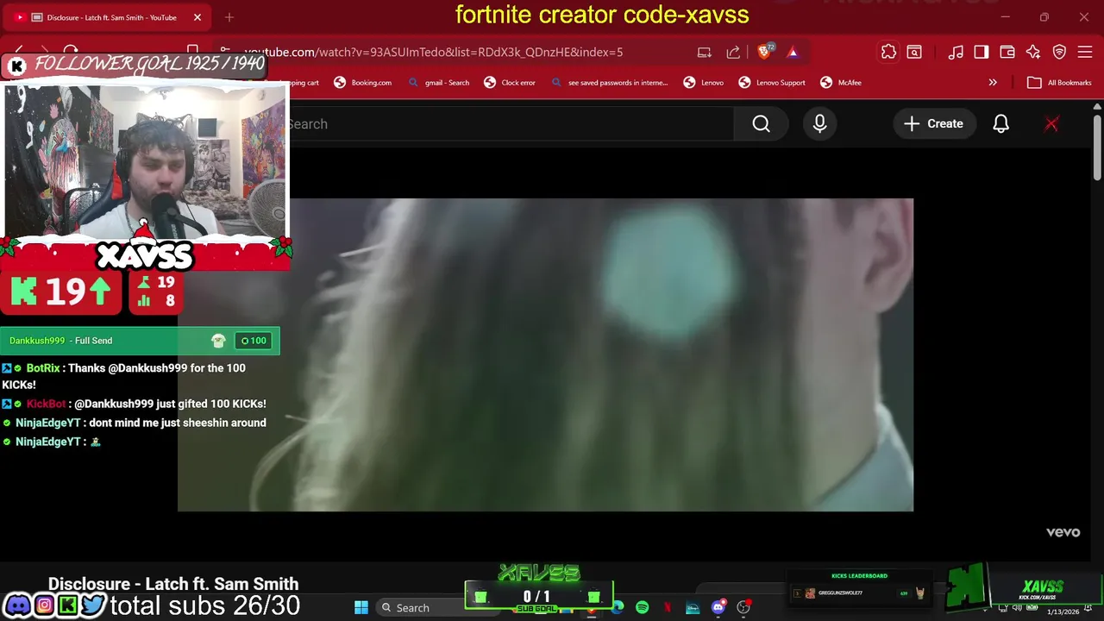Click the music video player thumbnail
The image size is (1104, 621).
pyautogui.click(x=545, y=354)
